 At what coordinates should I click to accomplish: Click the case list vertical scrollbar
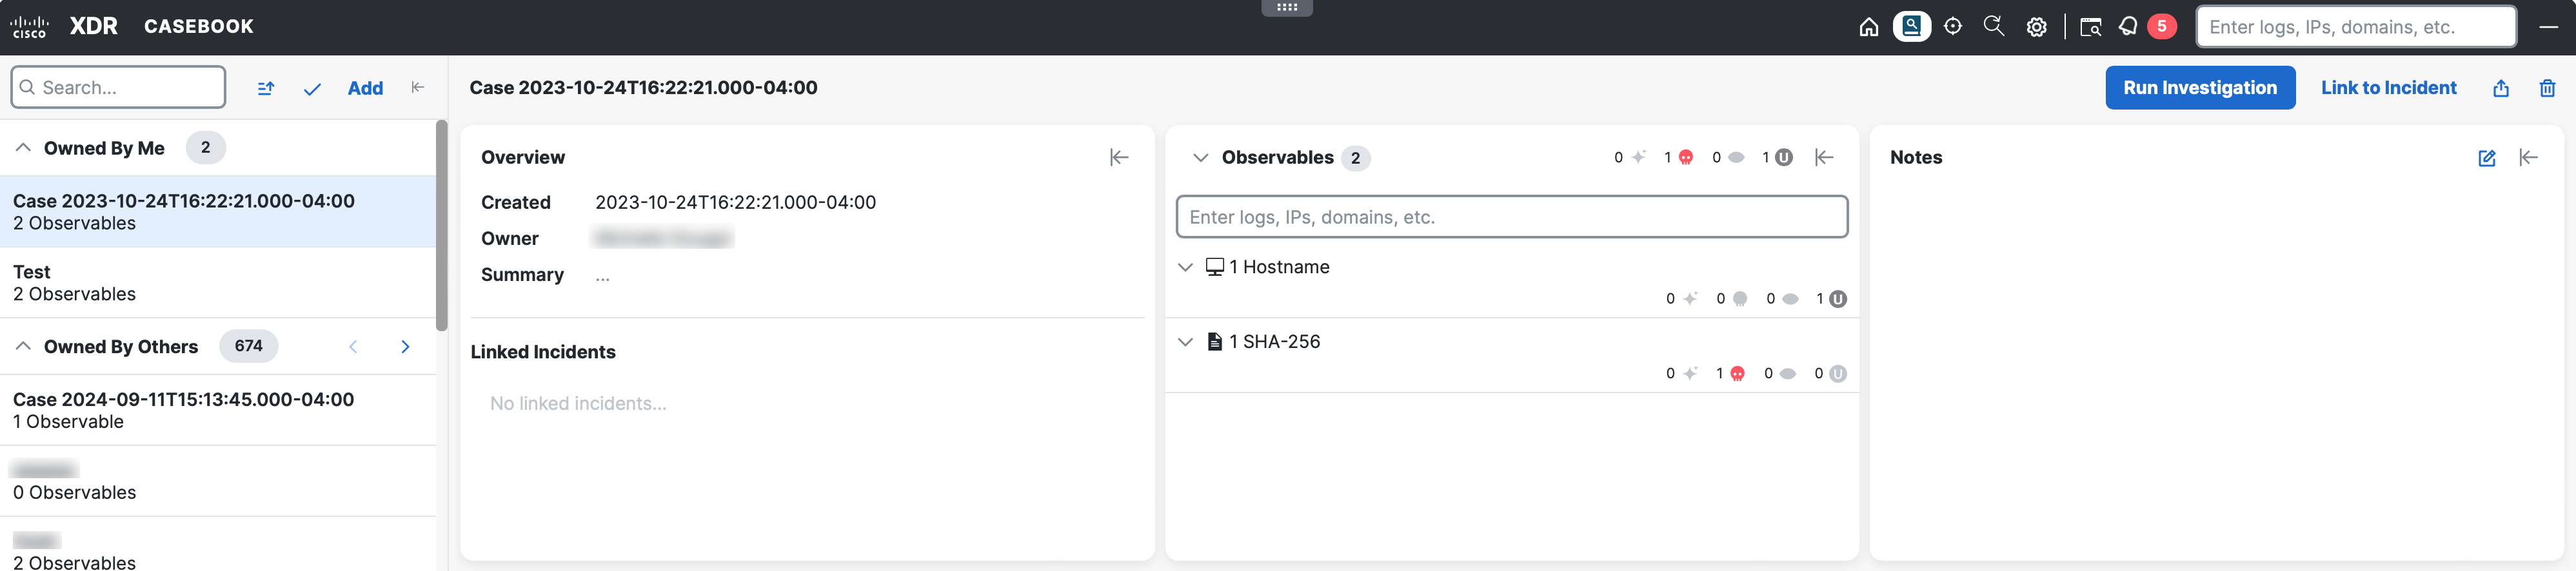click(x=441, y=225)
